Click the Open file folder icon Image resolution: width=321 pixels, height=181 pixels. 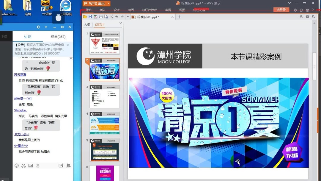pos(85,17)
